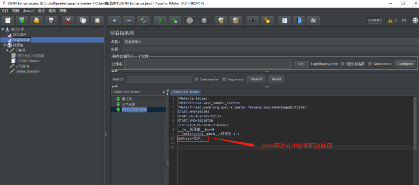Save the test plan with floppy icon

pos(51,20)
